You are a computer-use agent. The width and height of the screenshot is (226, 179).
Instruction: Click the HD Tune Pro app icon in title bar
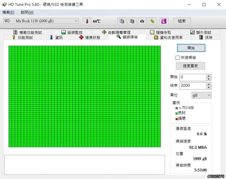4,4
